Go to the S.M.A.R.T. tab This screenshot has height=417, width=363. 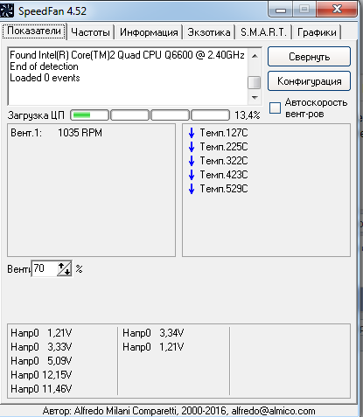263,32
